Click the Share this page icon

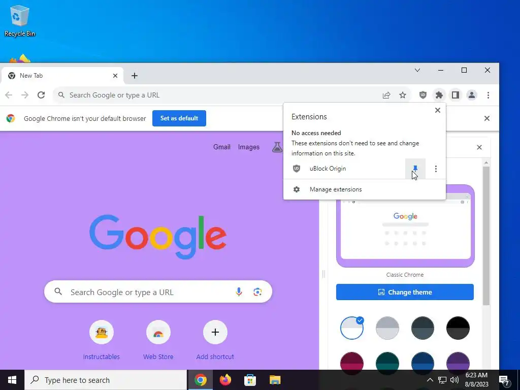pyautogui.click(x=386, y=95)
